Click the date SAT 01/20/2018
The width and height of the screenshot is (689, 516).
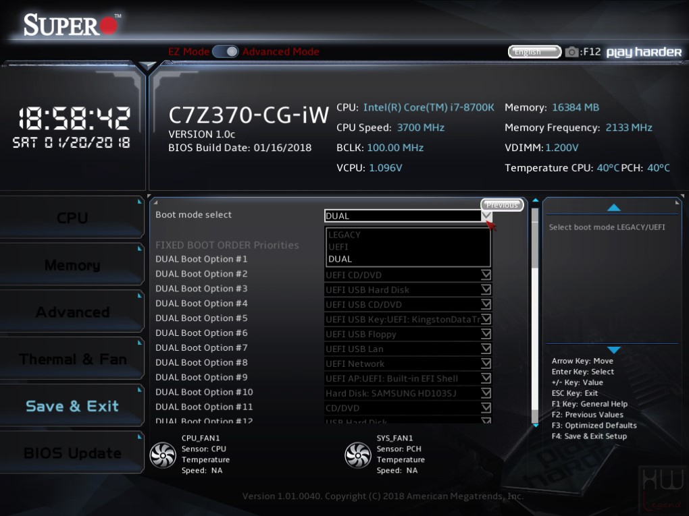71,142
